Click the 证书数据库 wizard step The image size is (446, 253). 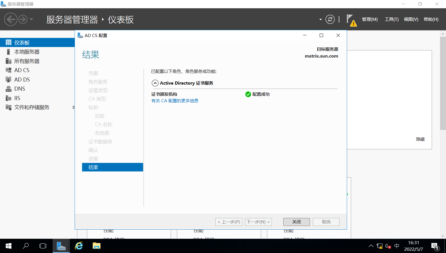point(100,142)
